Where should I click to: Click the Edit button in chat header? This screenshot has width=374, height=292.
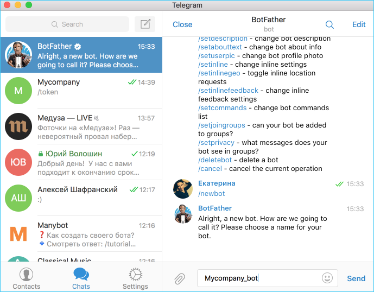click(x=359, y=24)
